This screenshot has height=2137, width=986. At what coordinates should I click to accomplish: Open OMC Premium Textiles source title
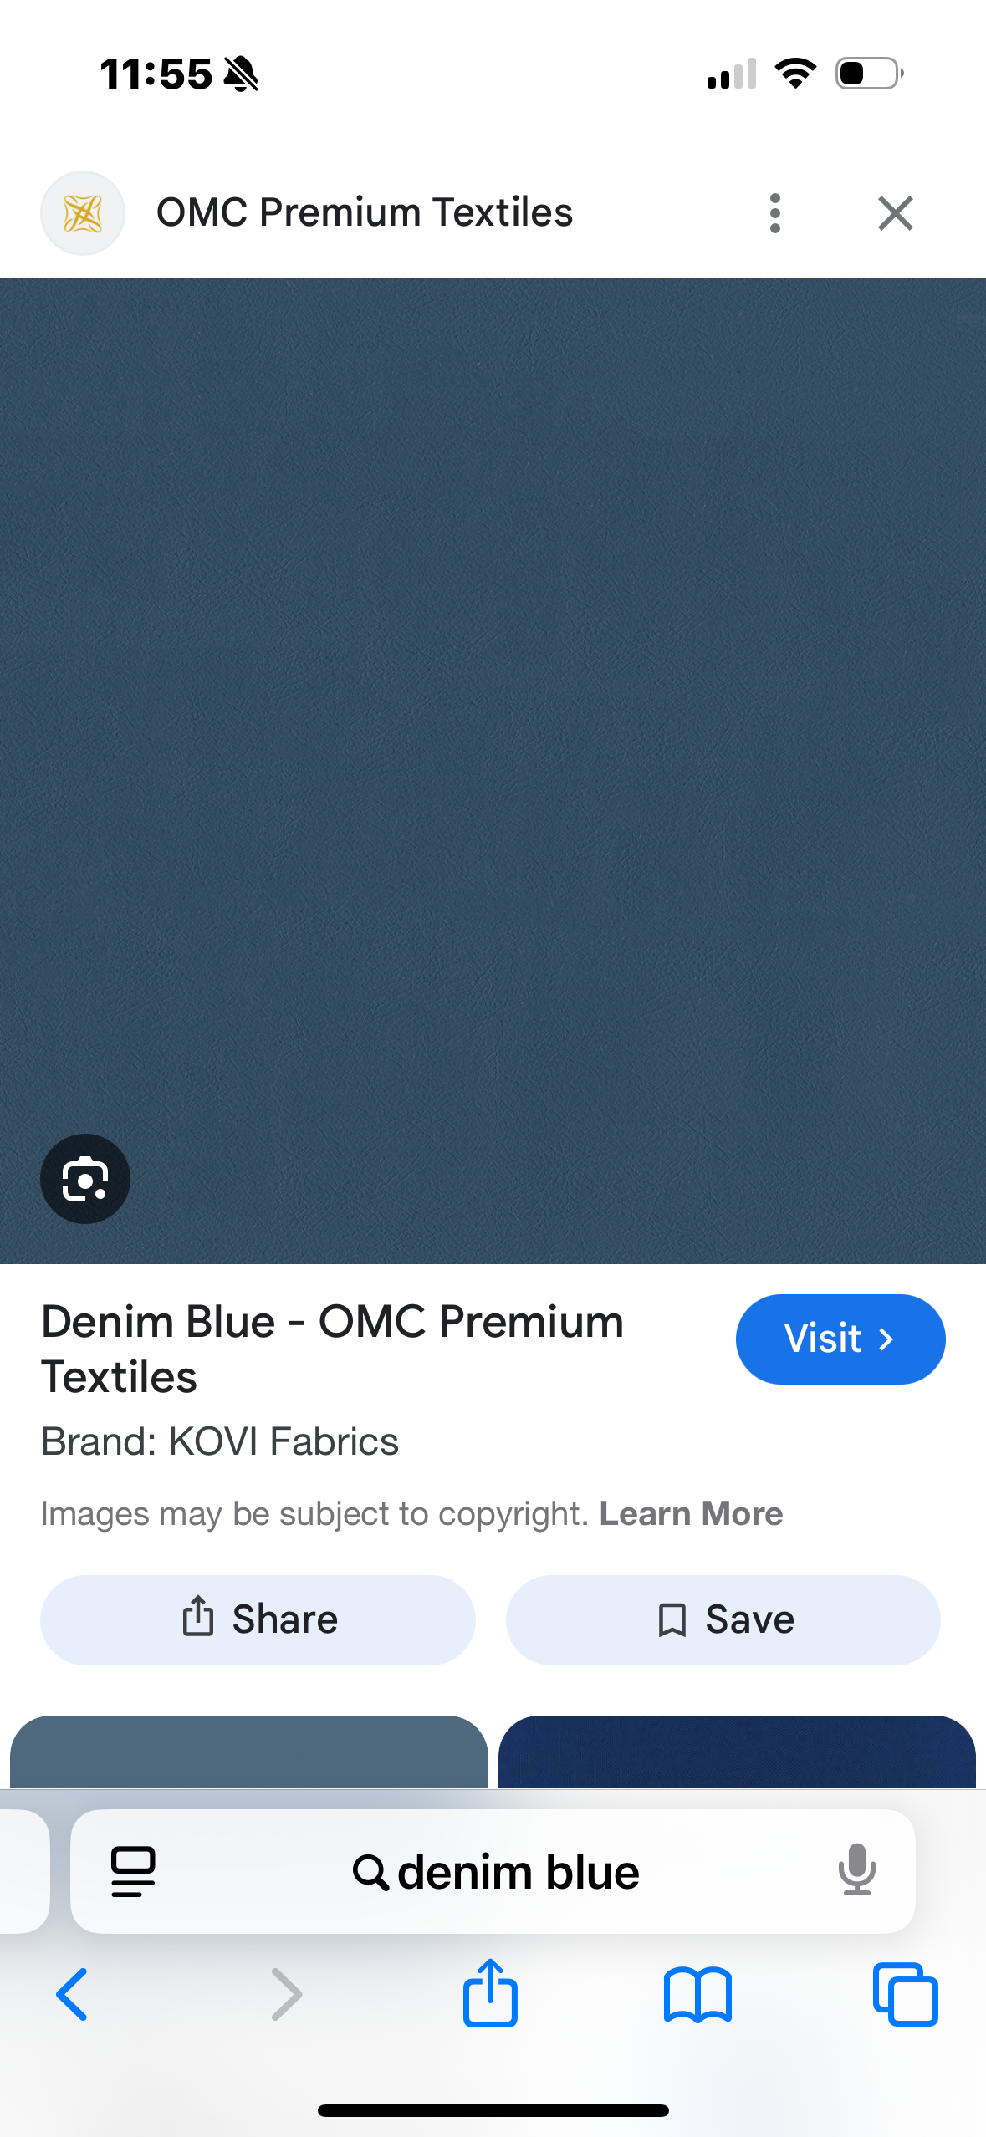click(365, 212)
